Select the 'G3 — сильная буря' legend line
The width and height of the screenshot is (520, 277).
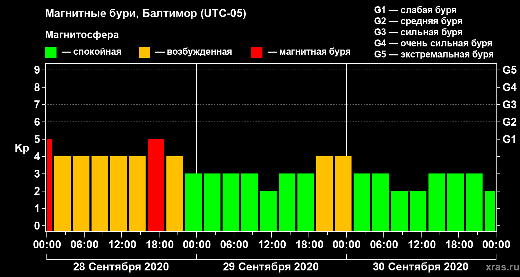[418, 32]
